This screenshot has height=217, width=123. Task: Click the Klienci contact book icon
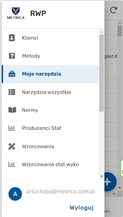point(12,38)
